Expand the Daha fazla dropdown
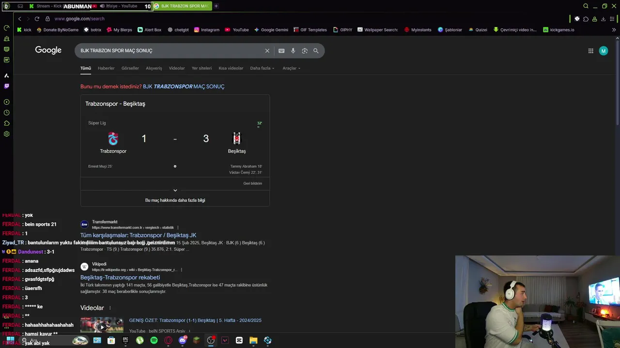Image resolution: width=620 pixels, height=348 pixels. point(262,68)
